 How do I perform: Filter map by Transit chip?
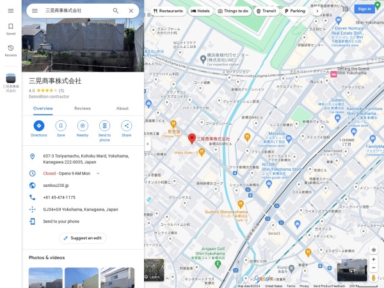tap(266, 11)
